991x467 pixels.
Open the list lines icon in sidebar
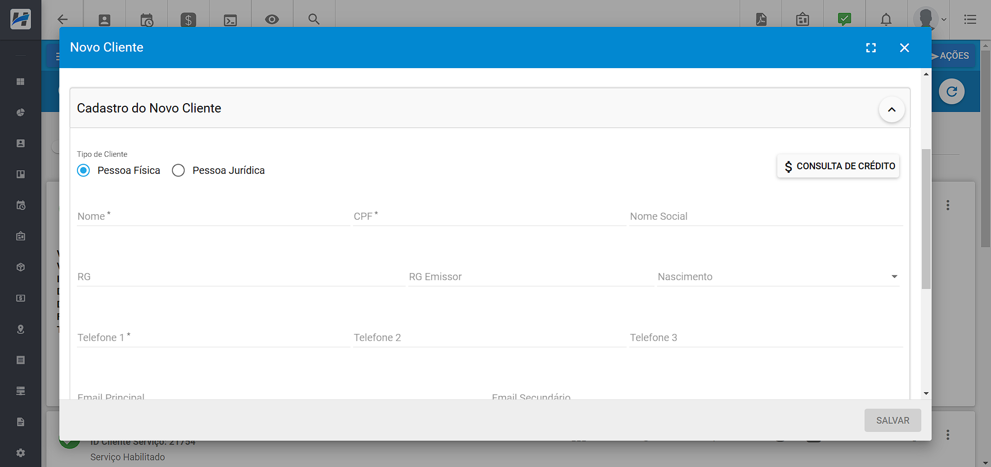21,360
